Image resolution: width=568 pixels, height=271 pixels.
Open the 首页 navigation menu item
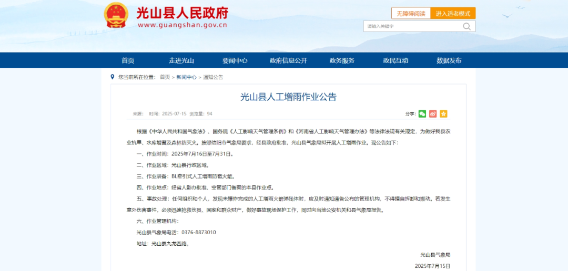click(x=128, y=60)
